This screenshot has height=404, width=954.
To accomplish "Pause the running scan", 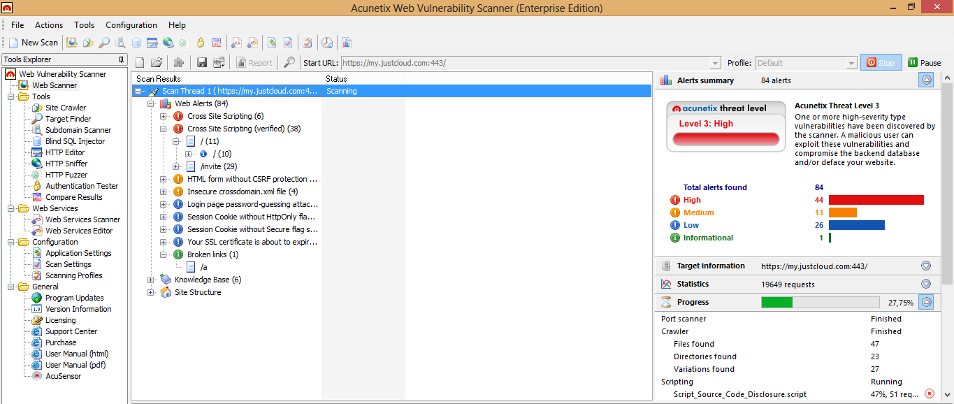I will pyautogui.click(x=925, y=62).
